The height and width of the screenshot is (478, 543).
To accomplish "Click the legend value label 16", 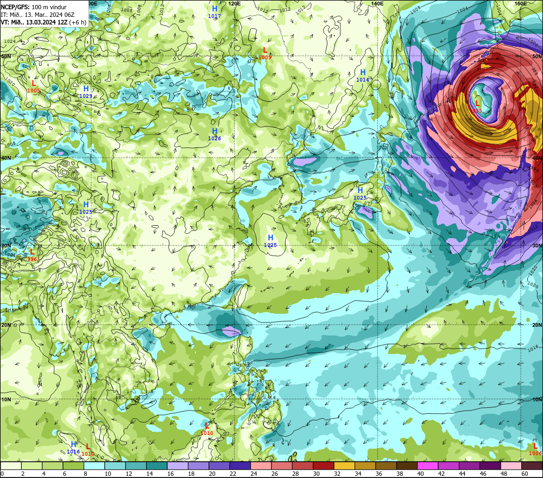I will pyautogui.click(x=171, y=474).
